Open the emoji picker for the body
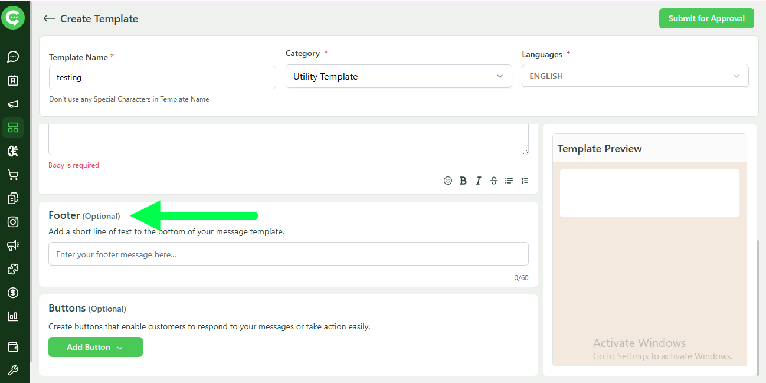 pyautogui.click(x=448, y=180)
